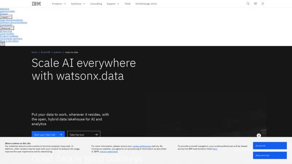Open the user profile icon
Screen dimensions: 292x164
262,4
